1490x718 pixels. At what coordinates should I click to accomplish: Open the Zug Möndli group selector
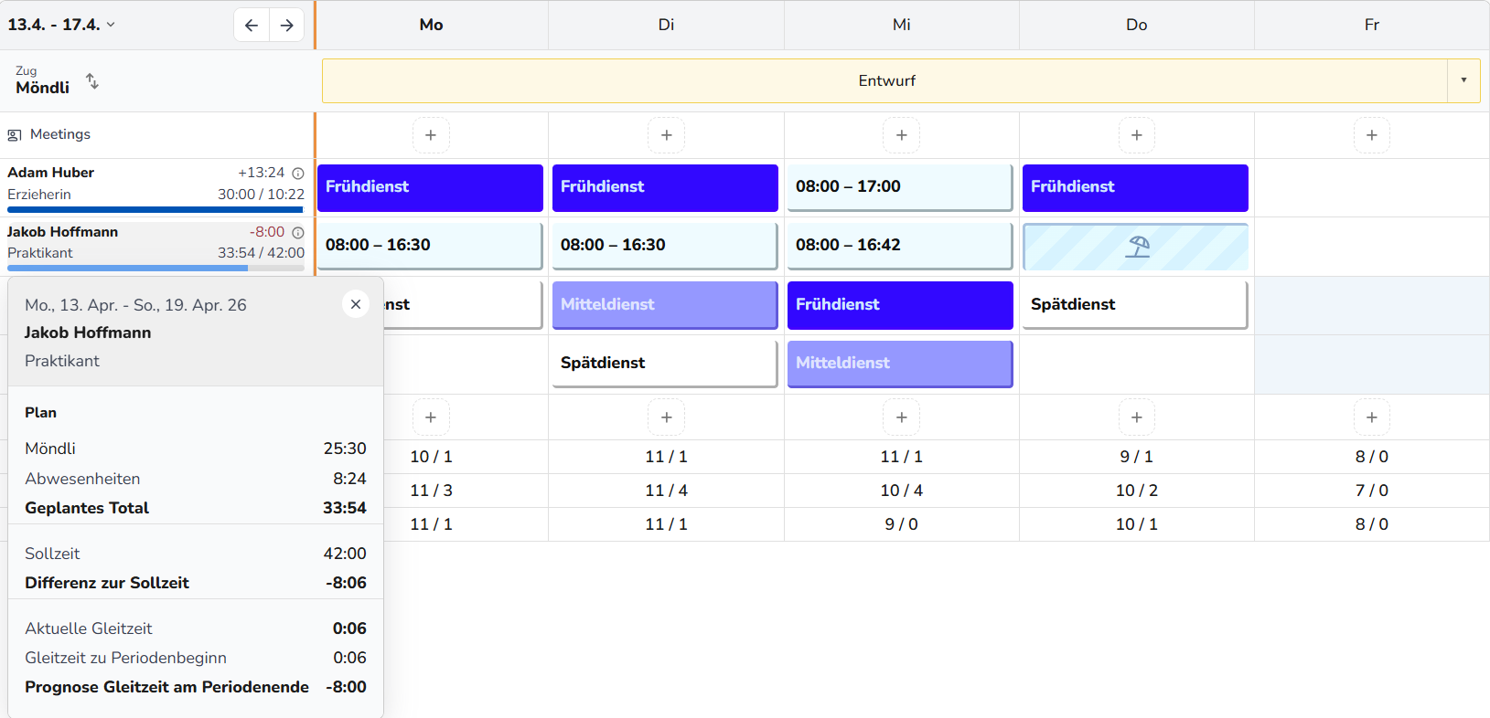(x=43, y=80)
